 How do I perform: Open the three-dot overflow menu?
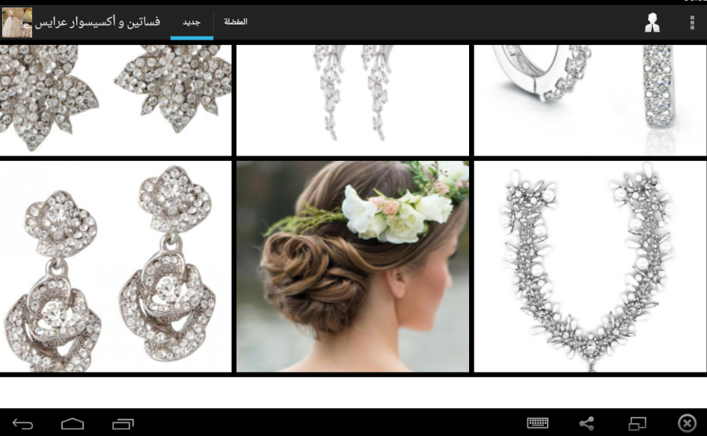click(692, 22)
